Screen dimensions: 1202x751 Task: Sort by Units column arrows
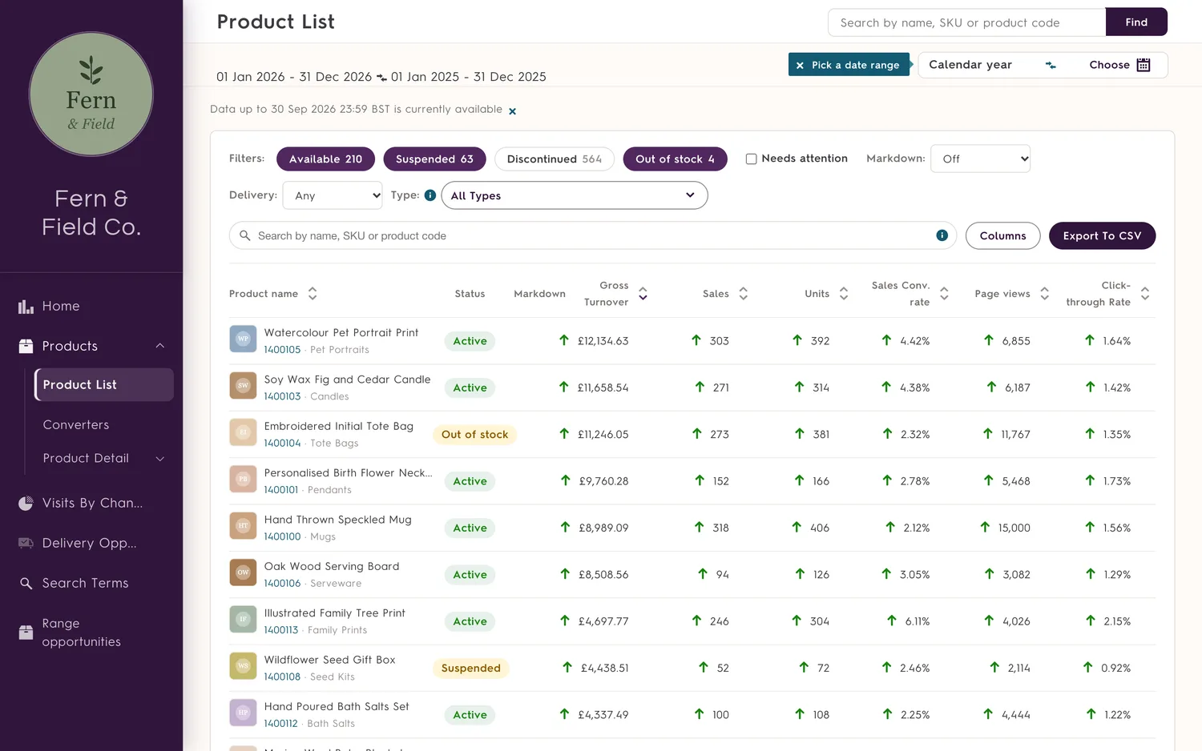coord(844,294)
